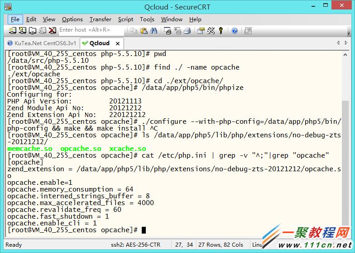Click the Ready status bar text
355x253 pixels.
14,245
